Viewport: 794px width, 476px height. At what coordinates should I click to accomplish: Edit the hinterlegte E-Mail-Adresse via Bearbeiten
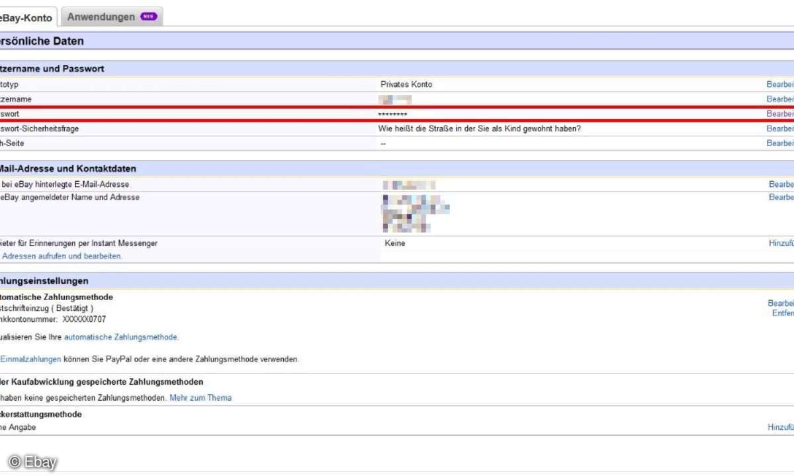pyautogui.click(x=781, y=184)
